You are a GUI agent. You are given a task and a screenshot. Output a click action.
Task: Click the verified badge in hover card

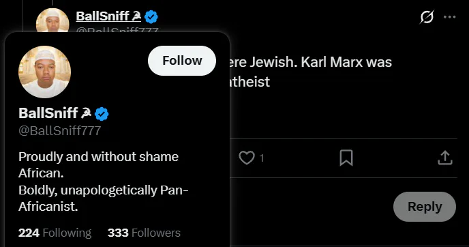102,114
